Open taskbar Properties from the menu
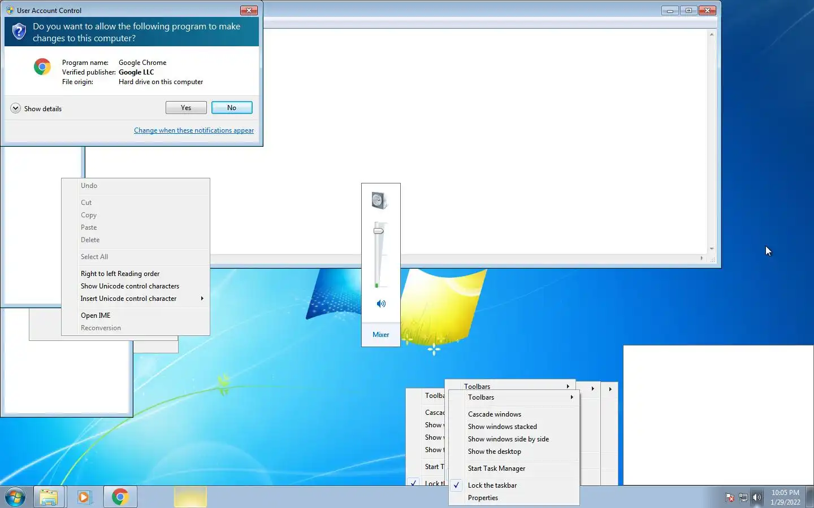 pyautogui.click(x=514, y=498)
